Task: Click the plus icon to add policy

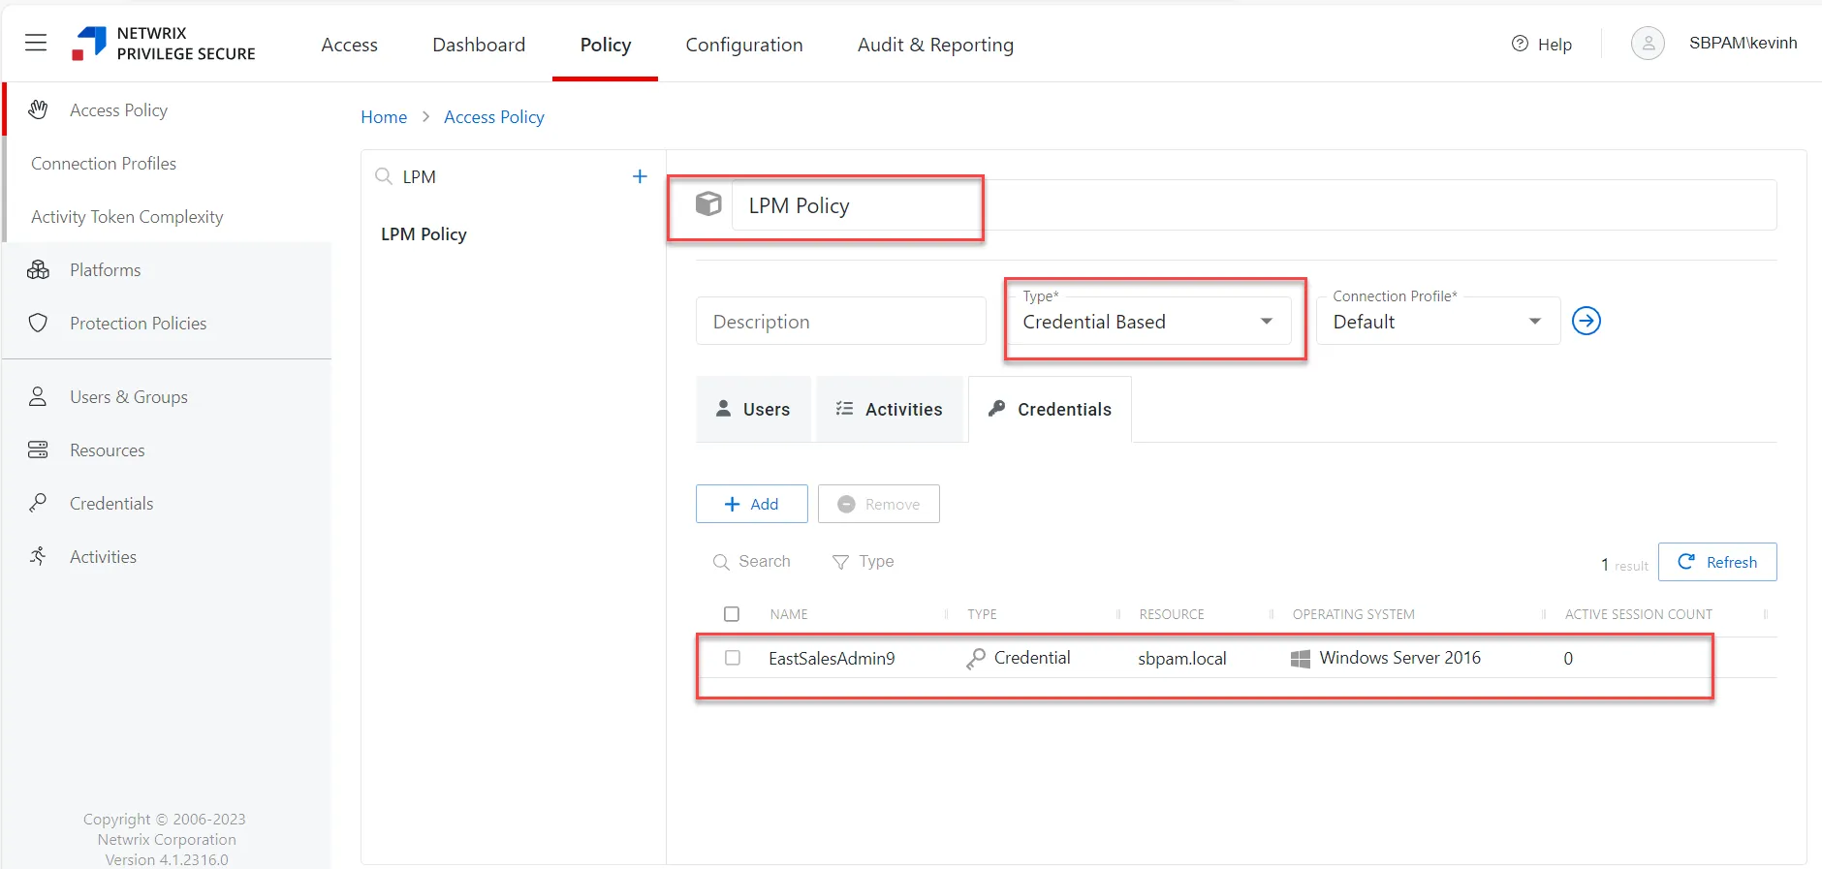Action: coord(640,176)
